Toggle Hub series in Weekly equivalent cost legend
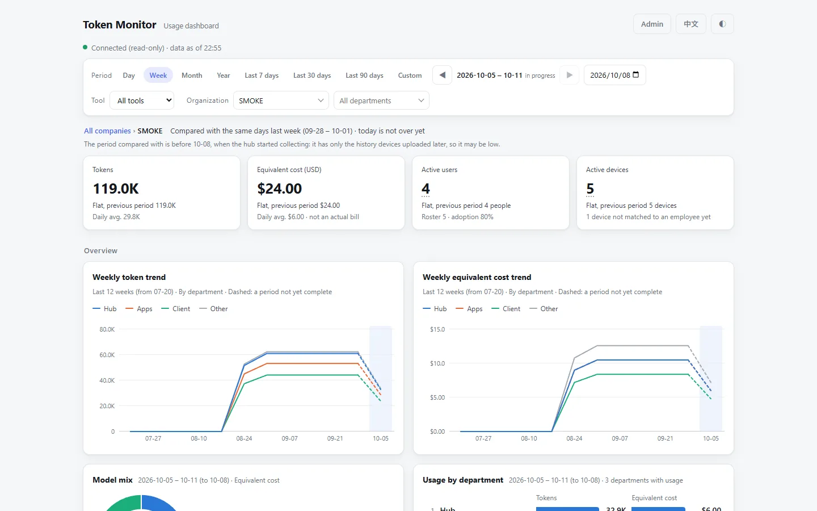The height and width of the screenshot is (511, 817). (435, 309)
